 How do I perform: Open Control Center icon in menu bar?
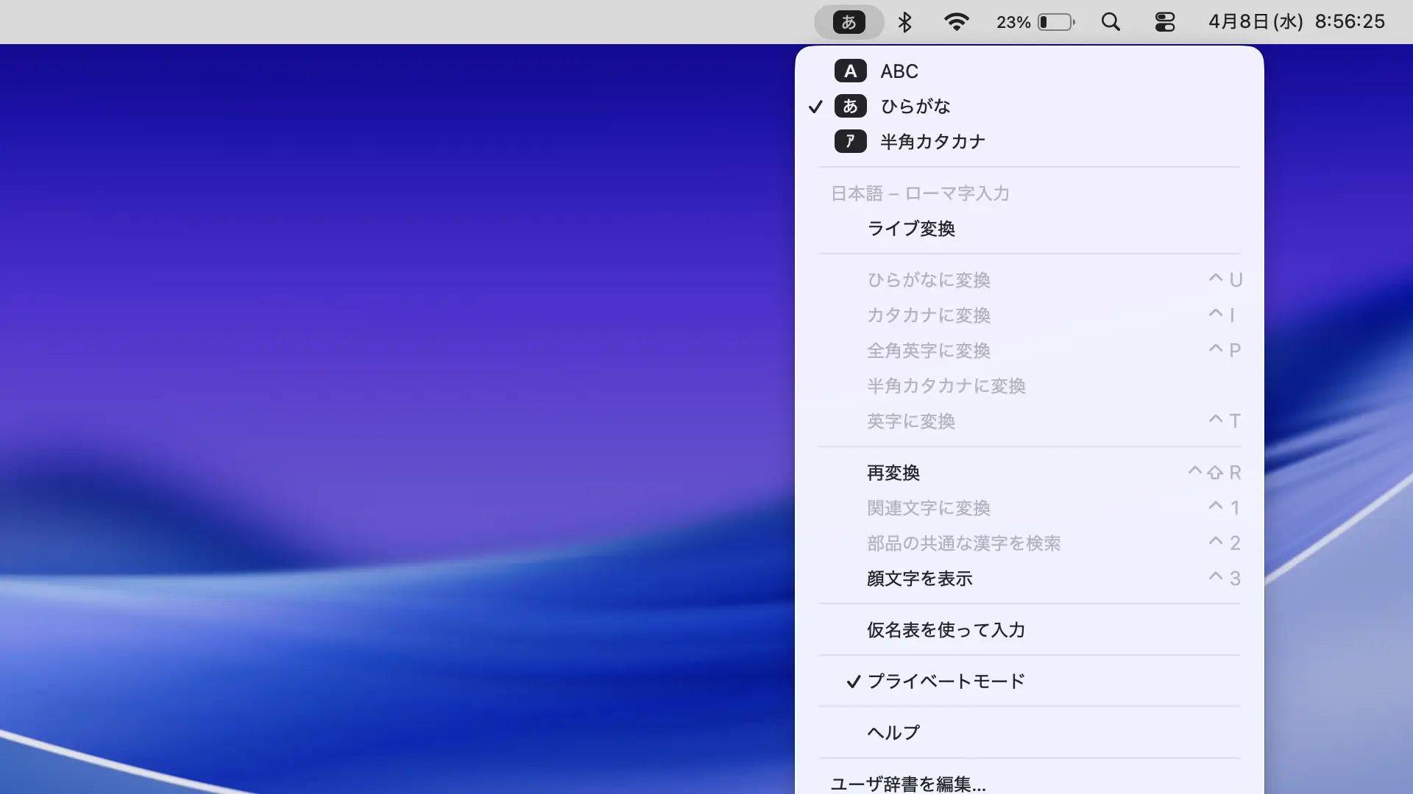pyautogui.click(x=1164, y=22)
